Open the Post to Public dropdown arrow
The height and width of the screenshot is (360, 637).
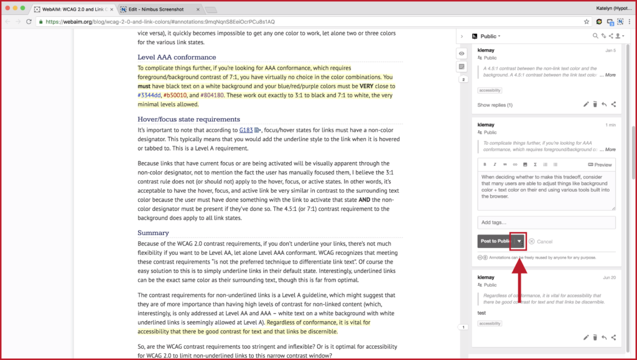[519, 241]
